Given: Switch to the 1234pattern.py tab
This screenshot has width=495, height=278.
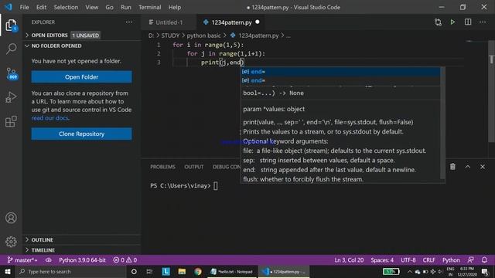Looking at the screenshot, I should click(x=231, y=22).
